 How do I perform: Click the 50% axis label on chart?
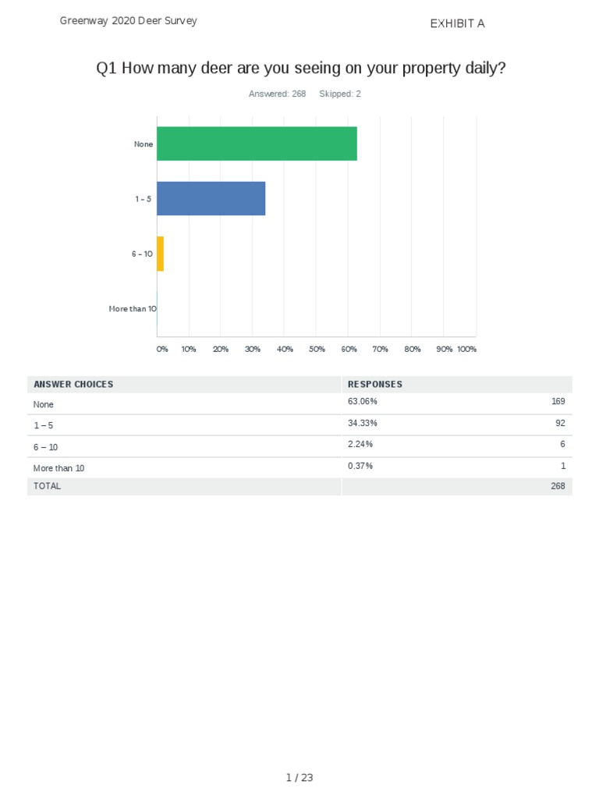coord(317,350)
